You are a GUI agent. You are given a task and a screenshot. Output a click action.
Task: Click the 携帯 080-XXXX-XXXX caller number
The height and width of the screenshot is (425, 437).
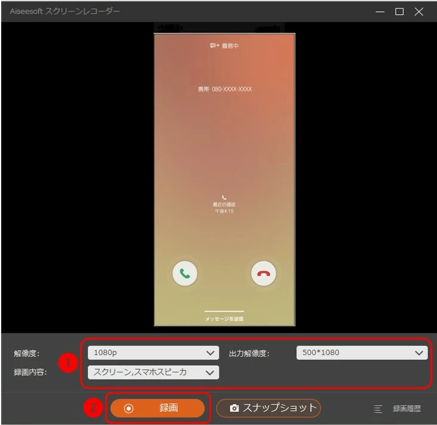[x=225, y=89]
